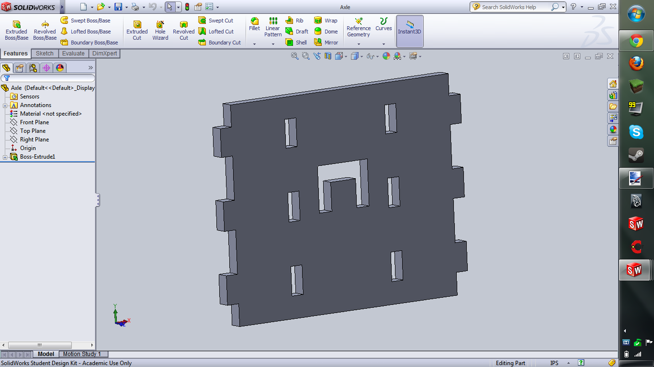Image resolution: width=654 pixels, height=367 pixels.
Task: Open the Motion Study 1 tab
Action: tap(82, 354)
